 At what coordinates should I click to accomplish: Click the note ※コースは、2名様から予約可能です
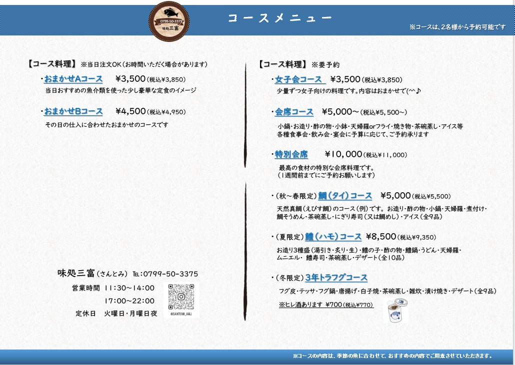457,27
